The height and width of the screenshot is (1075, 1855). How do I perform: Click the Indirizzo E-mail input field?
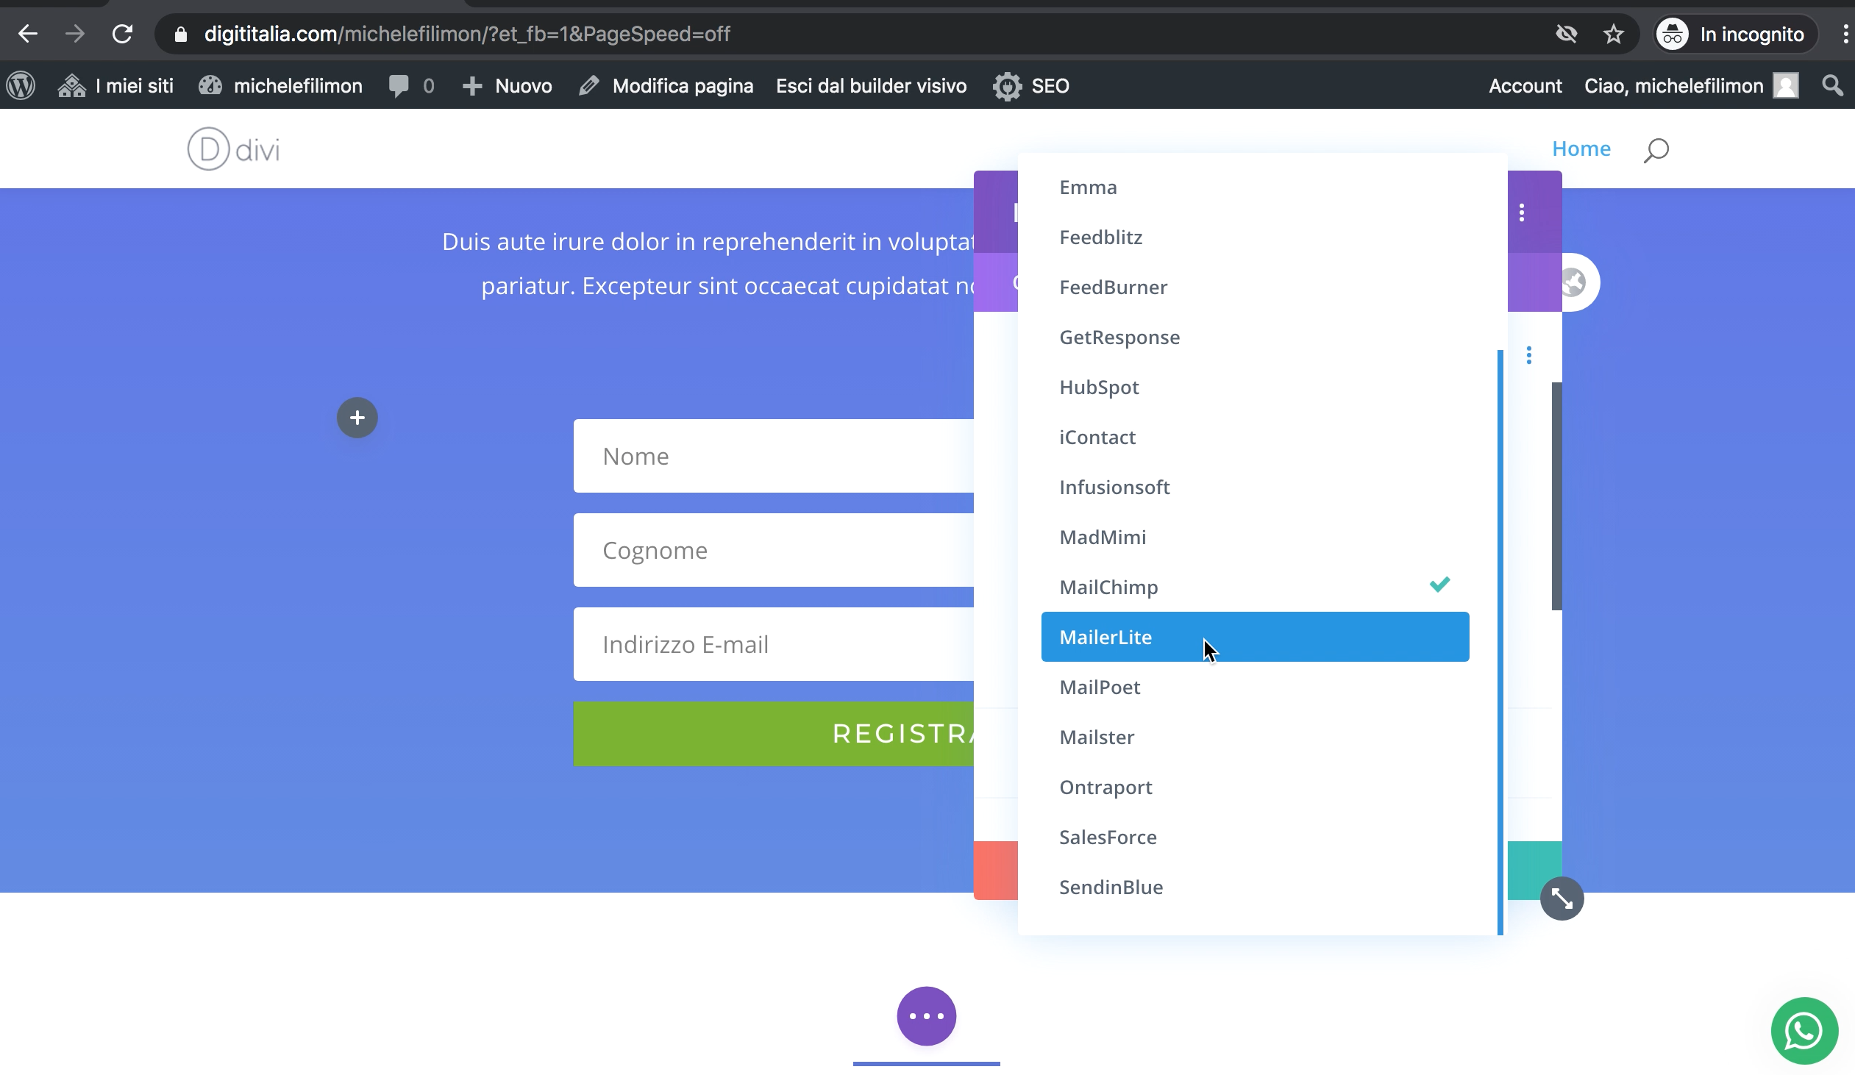[774, 645]
